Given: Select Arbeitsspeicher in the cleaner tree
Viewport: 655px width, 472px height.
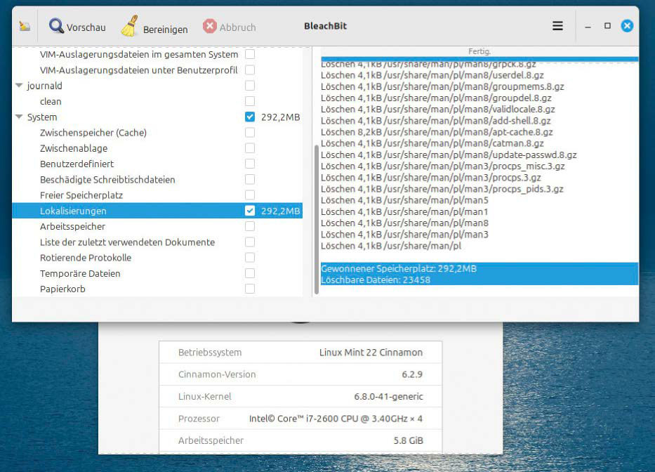Looking at the screenshot, I should [73, 227].
